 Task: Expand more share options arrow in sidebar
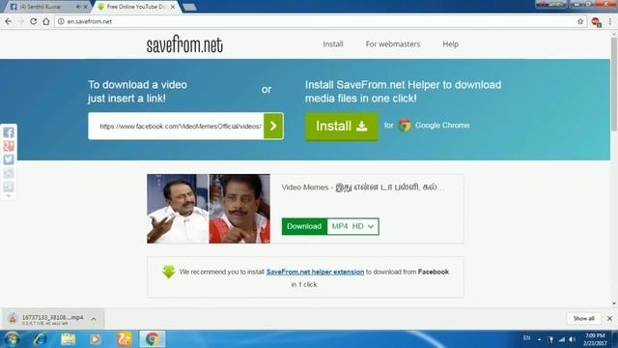point(9,196)
